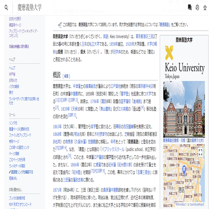
Task: Open 1858年 link in the intro paragraph
Action: (x=114, y=44)
